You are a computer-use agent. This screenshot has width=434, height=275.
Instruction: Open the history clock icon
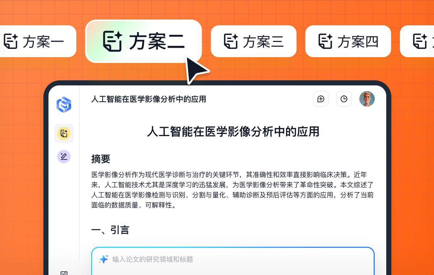point(344,99)
